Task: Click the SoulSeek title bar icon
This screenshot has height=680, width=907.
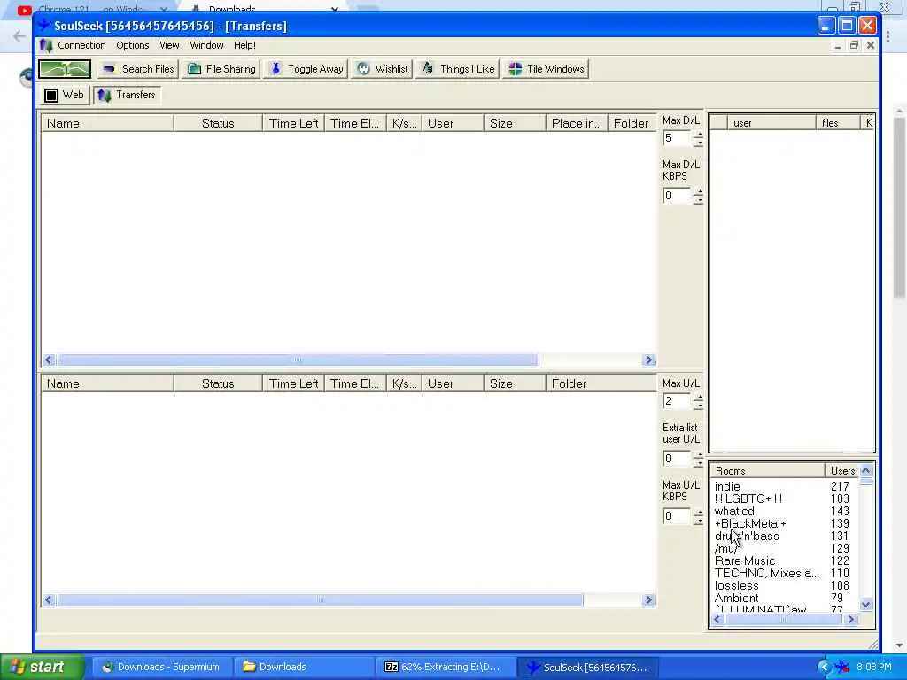Action: coord(44,26)
